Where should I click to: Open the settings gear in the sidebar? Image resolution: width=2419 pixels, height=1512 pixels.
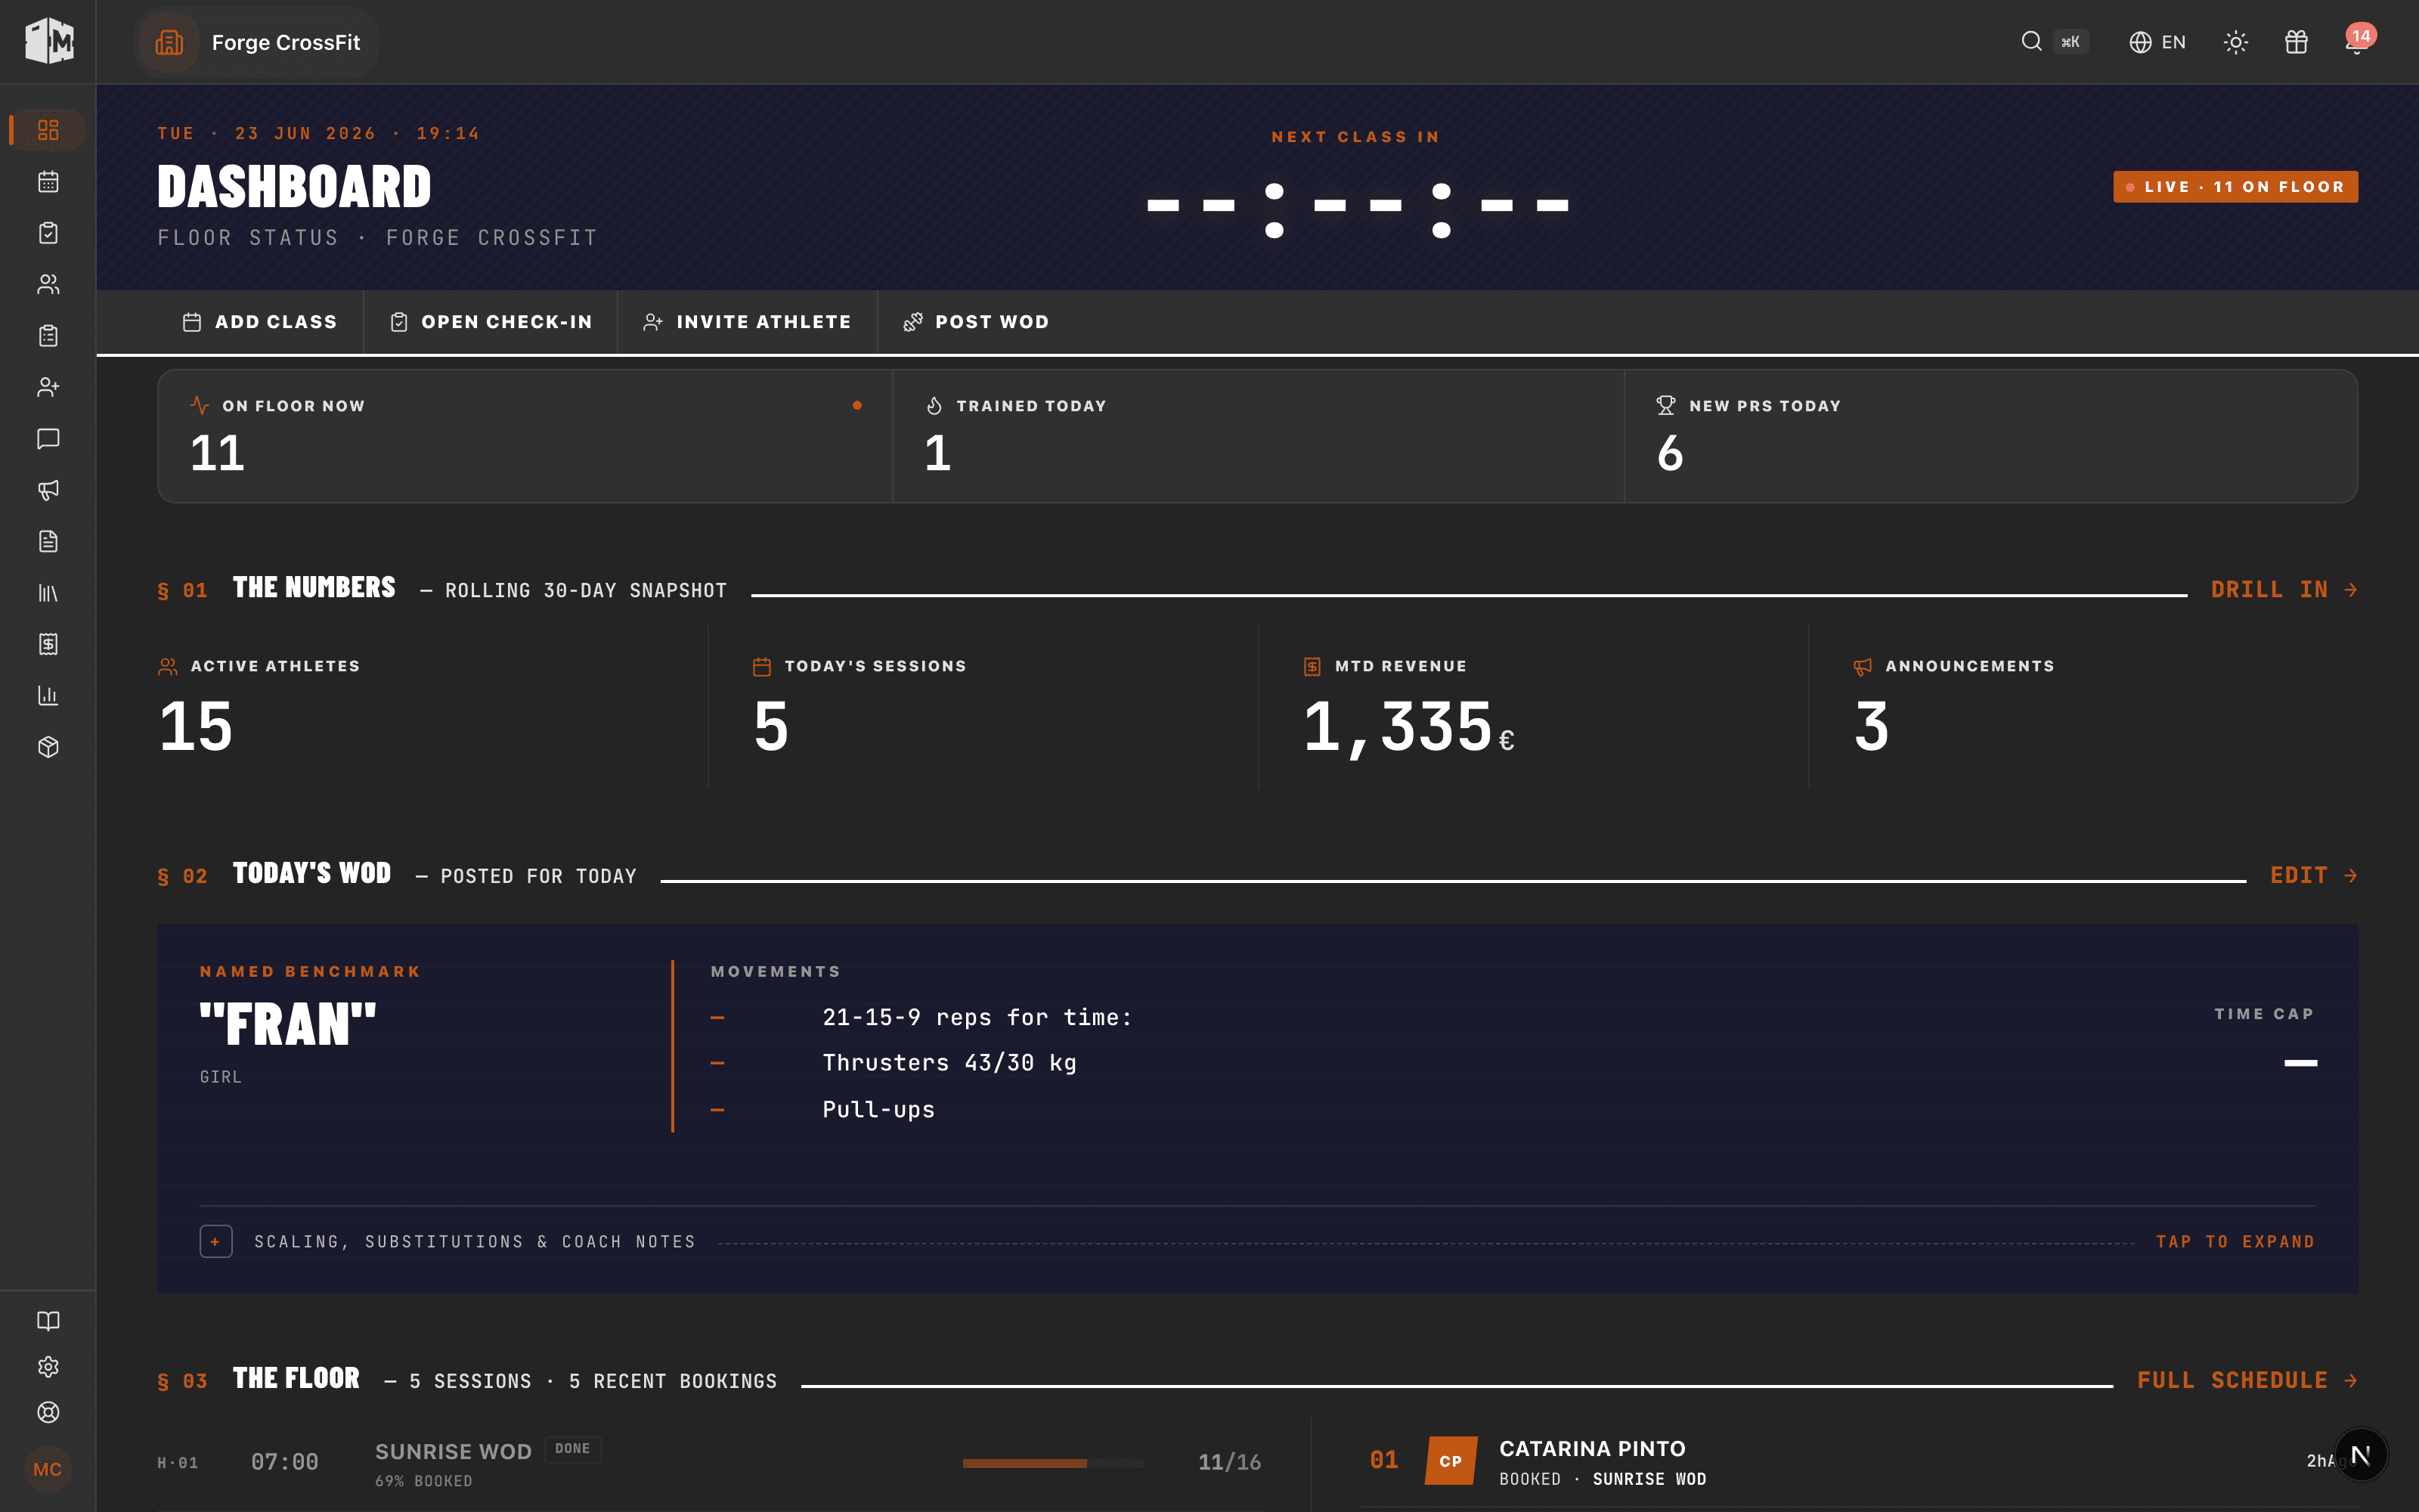(48, 1367)
